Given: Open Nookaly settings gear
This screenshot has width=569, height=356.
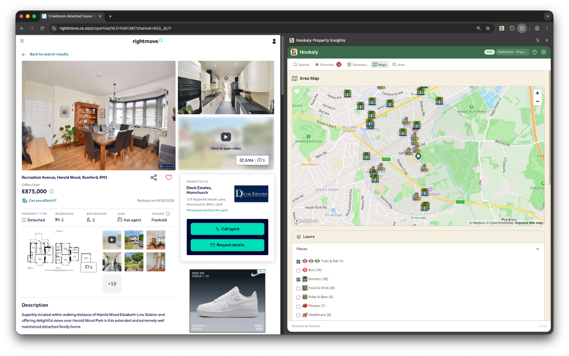Looking at the screenshot, I should click(543, 52).
